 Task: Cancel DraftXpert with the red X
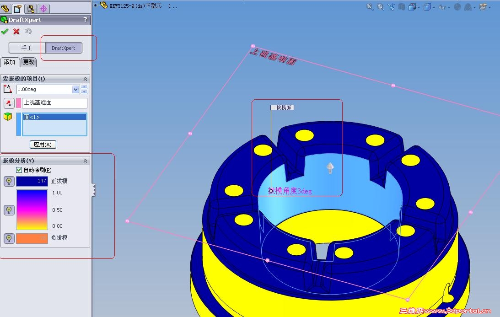pos(16,31)
